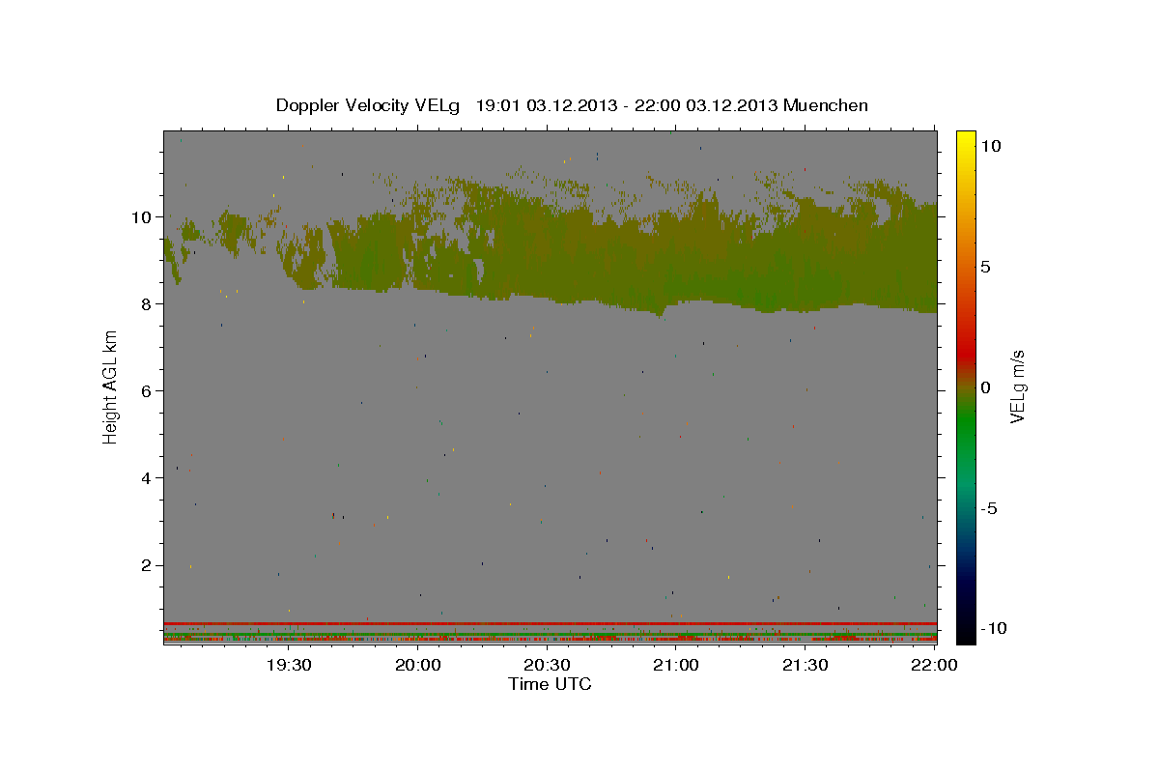Click the location label 'Muenchen' in the title
The height and width of the screenshot is (773, 1159).
(826, 105)
